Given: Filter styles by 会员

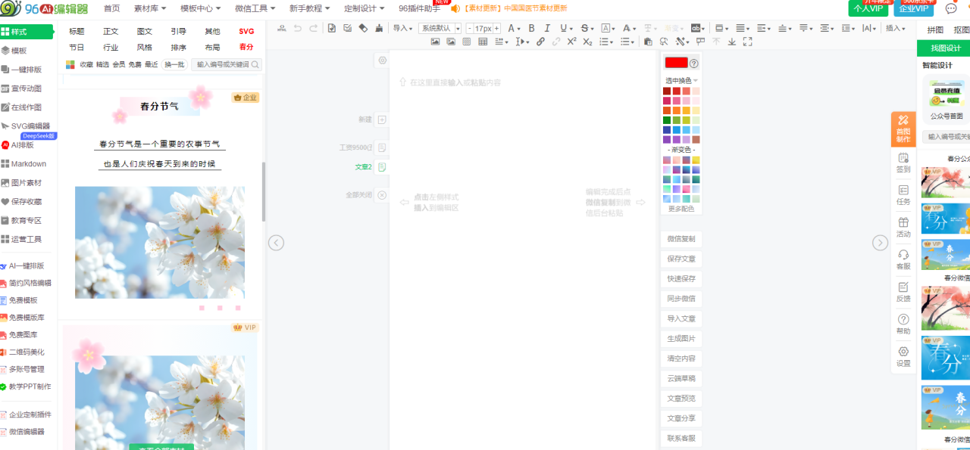Looking at the screenshot, I should point(119,65).
